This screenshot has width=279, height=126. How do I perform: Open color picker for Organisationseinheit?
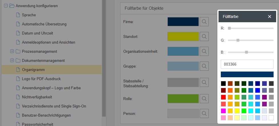click(x=204, y=51)
